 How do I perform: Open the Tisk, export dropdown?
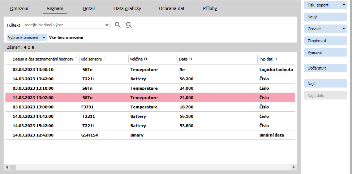tap(344, 5)
